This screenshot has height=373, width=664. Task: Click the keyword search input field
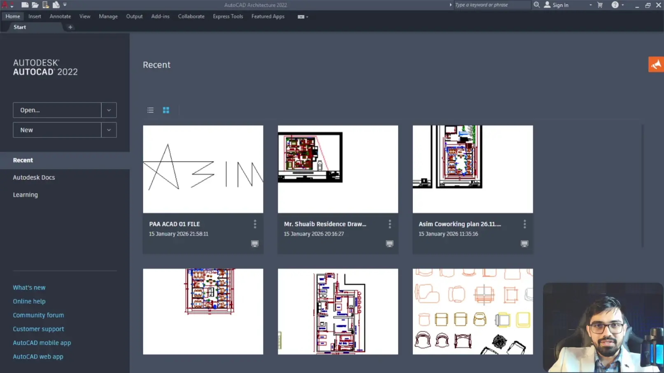pyautogui.click(x=492, y=5)
